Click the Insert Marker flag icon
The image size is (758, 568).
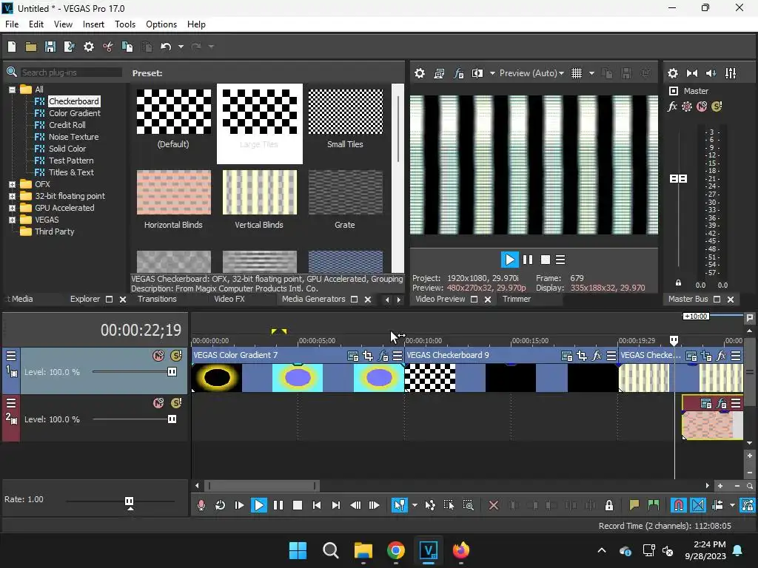click(634, 505)
